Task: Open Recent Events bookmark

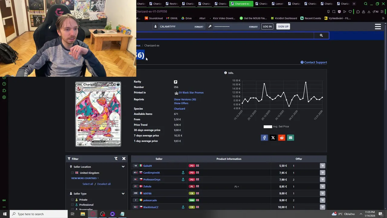Action: (x=311, y=18)
